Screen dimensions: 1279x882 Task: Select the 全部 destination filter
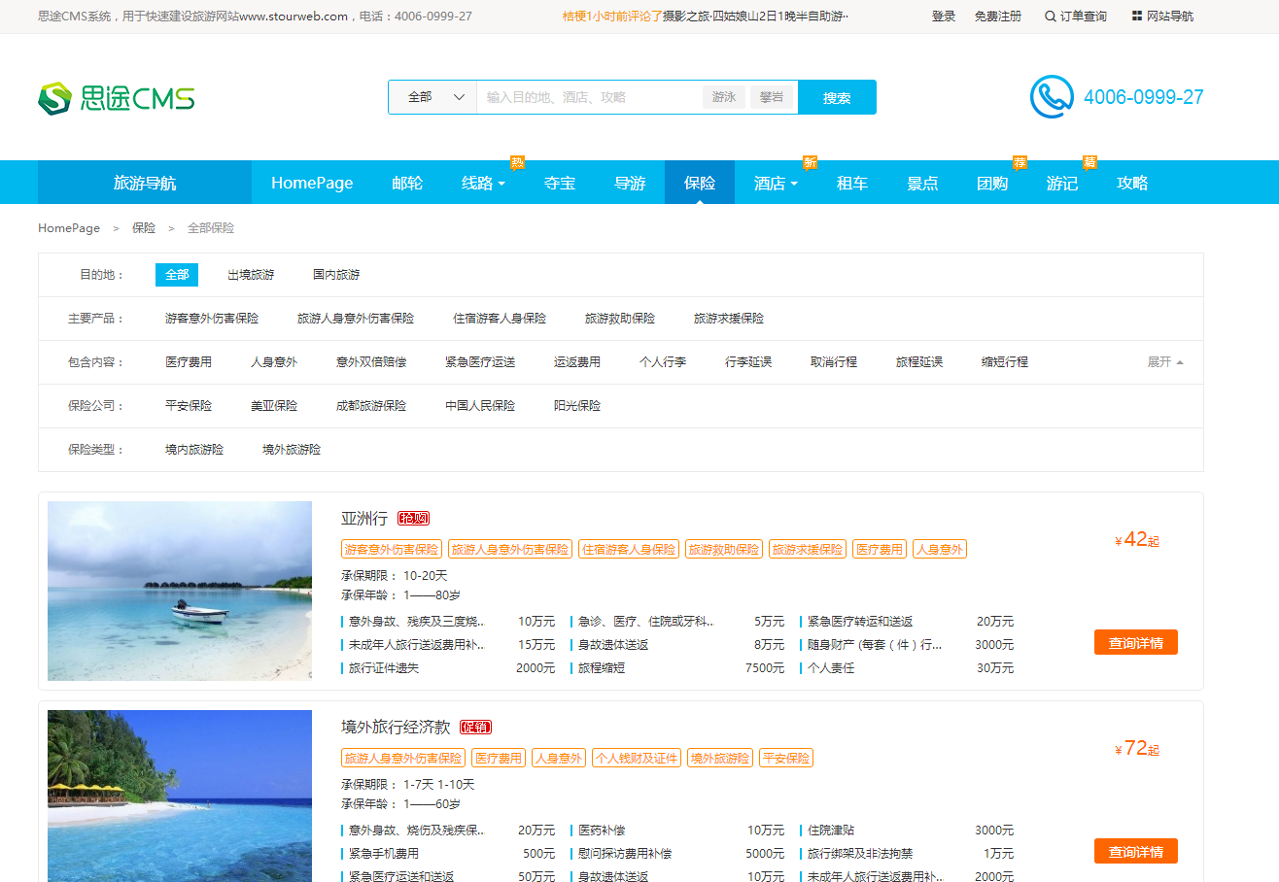pos(177,275)
